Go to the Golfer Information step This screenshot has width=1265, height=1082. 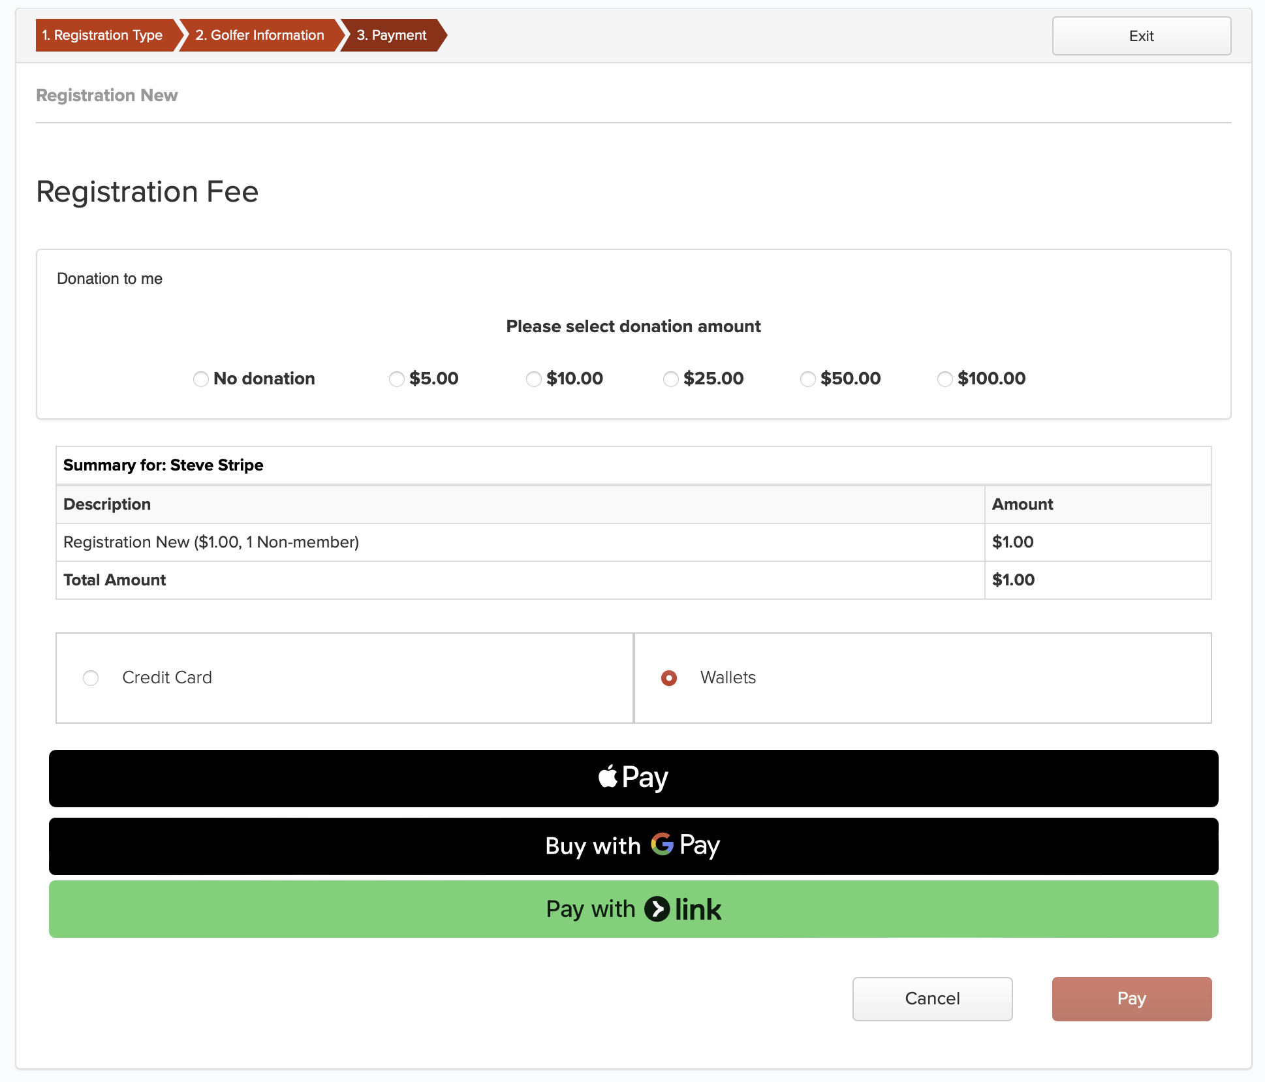(260, 35)
